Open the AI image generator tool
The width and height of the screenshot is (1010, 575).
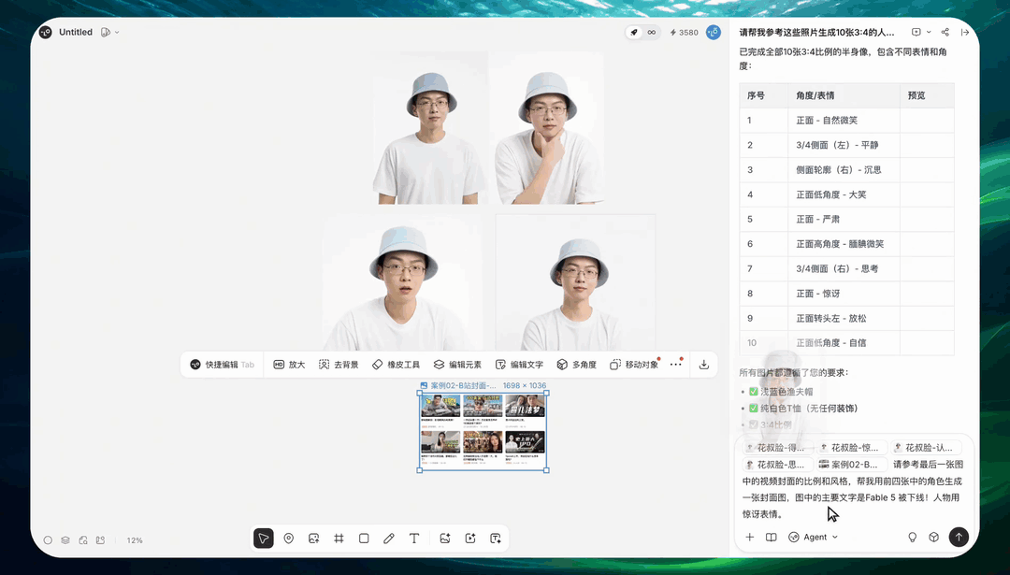445,539
